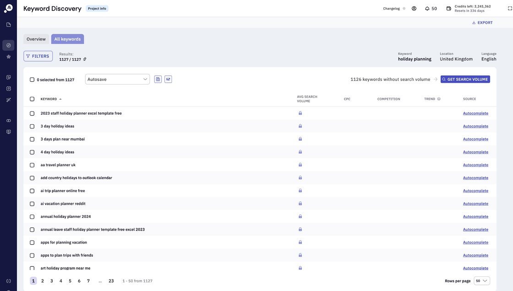The height and width of the screenshot is (291, 513).
Task: Open the user account icon
Action: [x=414, y=9]
